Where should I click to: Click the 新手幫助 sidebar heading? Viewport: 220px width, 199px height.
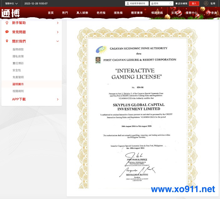pos(19,23)
